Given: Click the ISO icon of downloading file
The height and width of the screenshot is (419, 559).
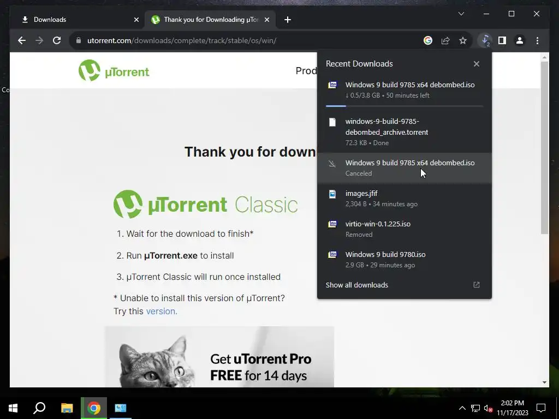Looking at the screenshot, I should coord(332,85).
